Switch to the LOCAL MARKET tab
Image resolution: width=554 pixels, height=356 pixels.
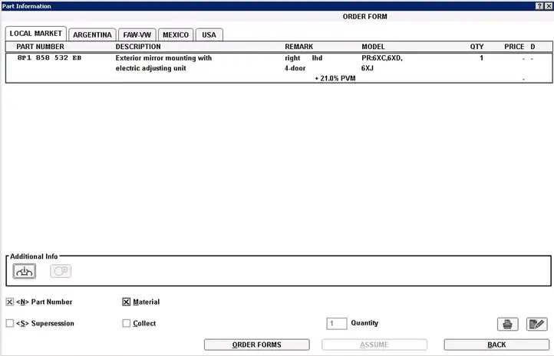coord(36,34)
